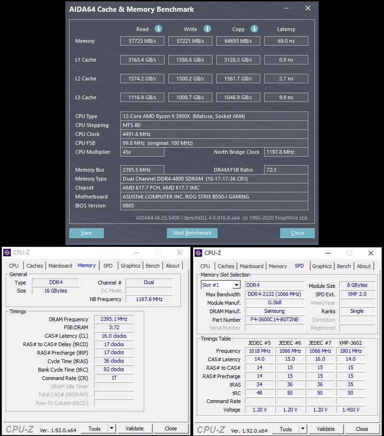Open the Graphics tab in the CPU-Z Memory window
The image size is (384, 436).
tap(130, 266)
